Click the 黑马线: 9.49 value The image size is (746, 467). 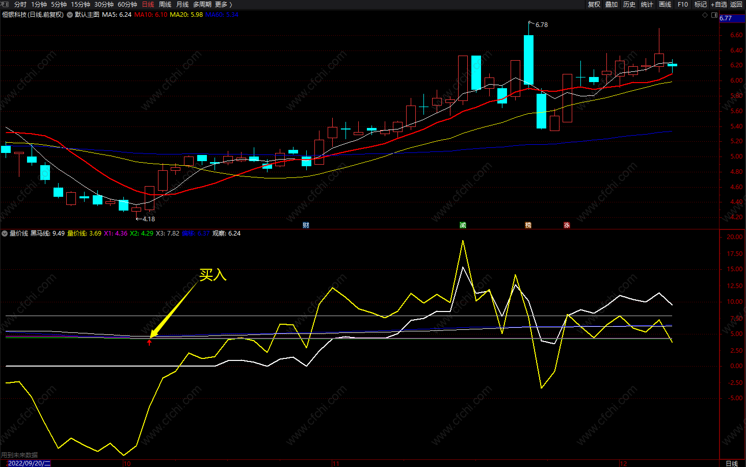[x=47, y=233]
